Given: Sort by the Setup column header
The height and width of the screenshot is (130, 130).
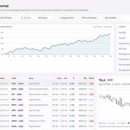Looking at the screenshot, I should pos(31,78).
